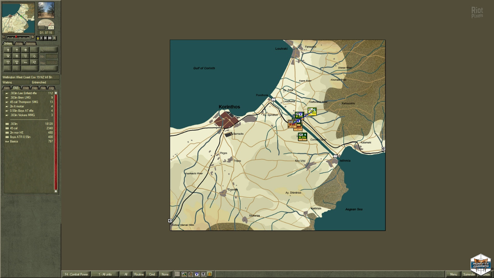This screenshot has height=278, width=494.
Task: Open the Log tab in unit panel
Action: [x=51, y=88]
